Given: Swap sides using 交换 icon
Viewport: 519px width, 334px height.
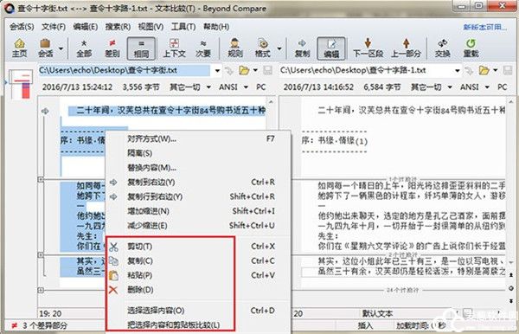Looking at the screenshot, I should tap(443, 48).
